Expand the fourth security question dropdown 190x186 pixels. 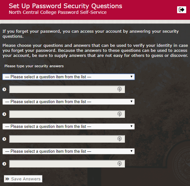[68, 151]
